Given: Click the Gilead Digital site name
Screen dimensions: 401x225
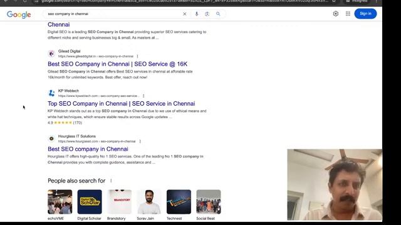Looking at the screenshot, I should 69,51.
